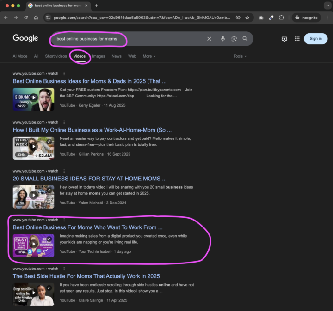Open a new tab with the plus button
This screenshot has width=333, height=311.
[96, 6]
